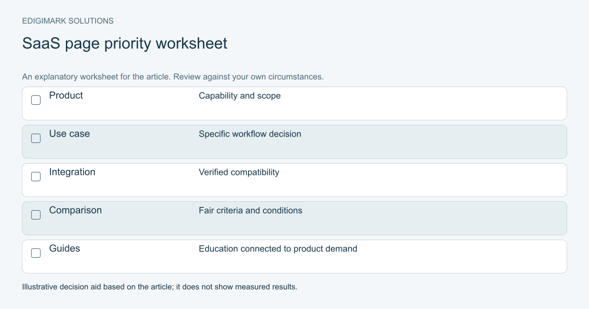
Task: Click 'Specific workflow decision' description
Action: [250, 134]
